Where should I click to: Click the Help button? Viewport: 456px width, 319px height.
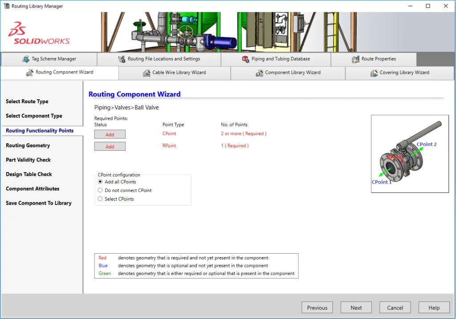pos(434,307)
